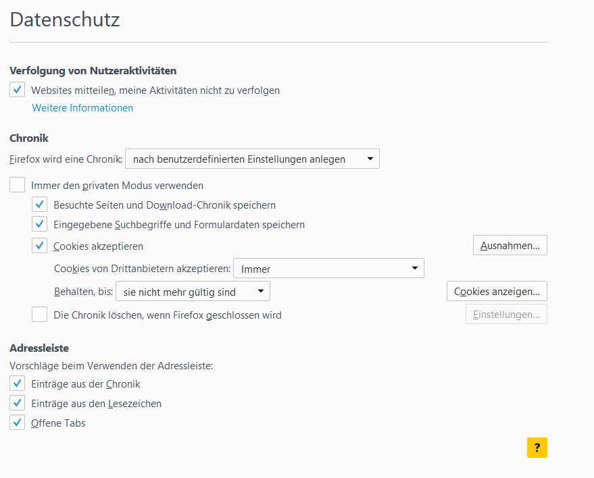594x478 pixels.
Task: Click the yellow help question mark icon
Action: [x=537, y=448]
